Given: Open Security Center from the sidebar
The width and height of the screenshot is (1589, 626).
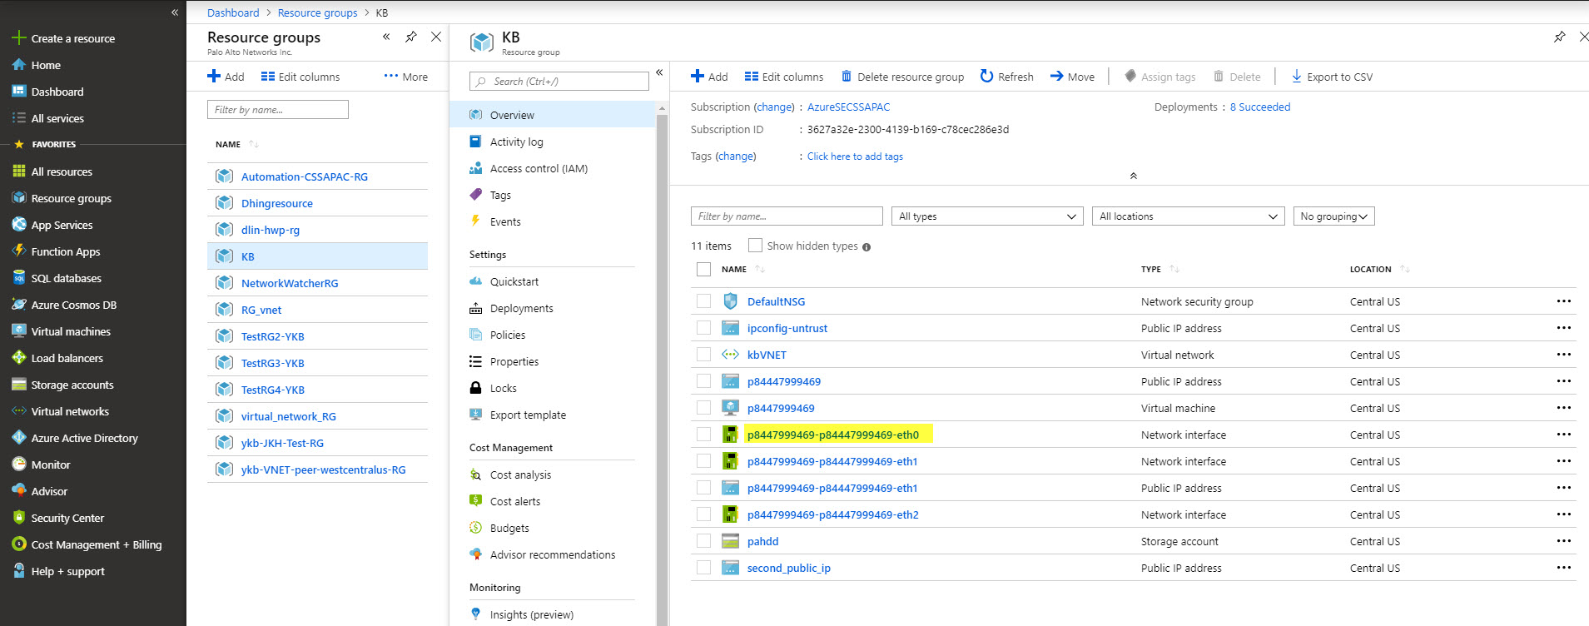Looking at the screenshot, I should (67, 518).
